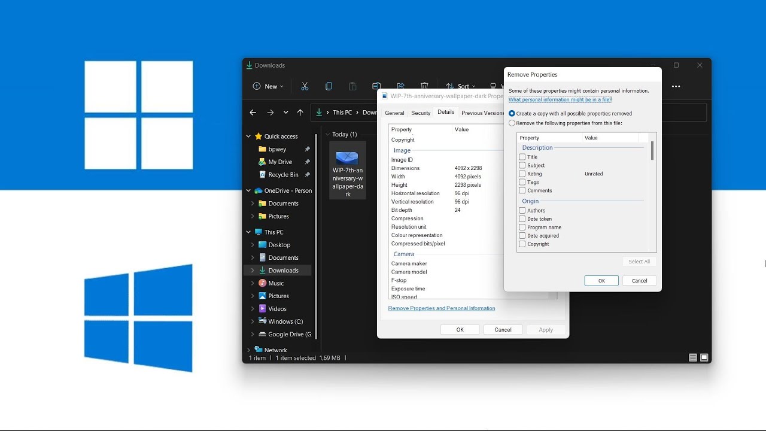This screenshot has width=766, height=431.
Task: Collapse the Quick access tree node
Action: tap(248, 136)
